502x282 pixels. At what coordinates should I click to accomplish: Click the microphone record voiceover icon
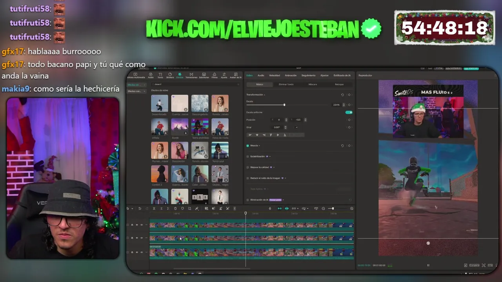click(x=270, y=208)
